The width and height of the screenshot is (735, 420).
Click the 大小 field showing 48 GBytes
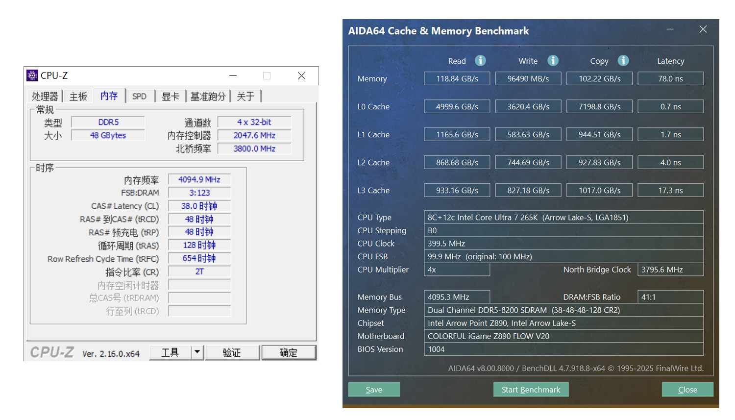pyautogui.click(x=108, y=135)
